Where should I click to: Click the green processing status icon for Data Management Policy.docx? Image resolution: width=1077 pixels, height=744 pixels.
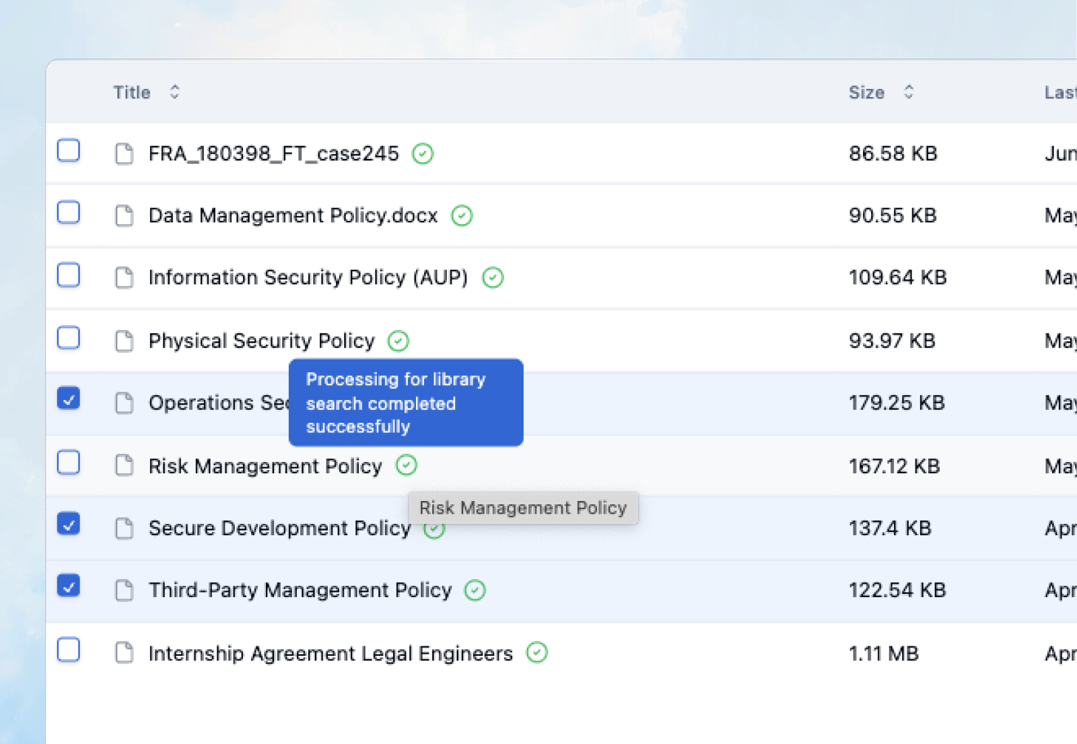click(x=462, y=216)
